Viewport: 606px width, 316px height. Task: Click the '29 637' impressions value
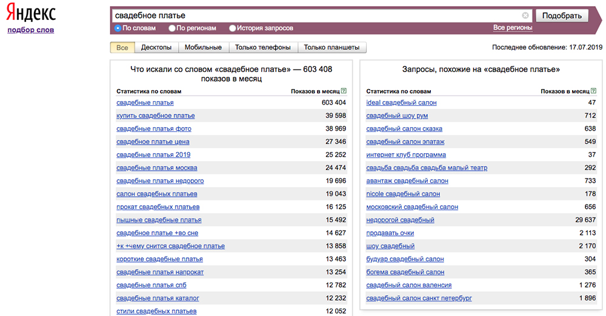click(x=585, y=220)
